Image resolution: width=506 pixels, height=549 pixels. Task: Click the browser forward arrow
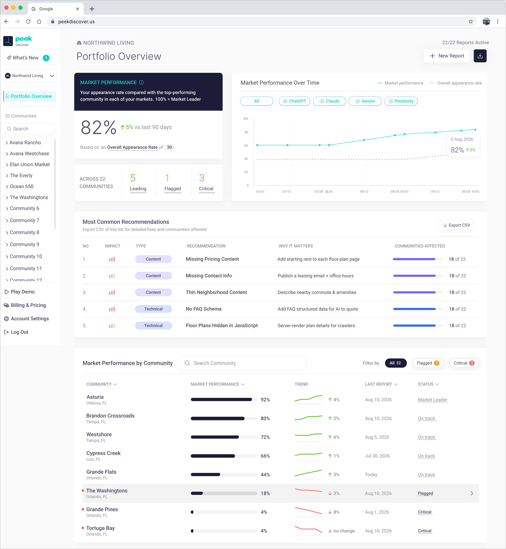17,22
